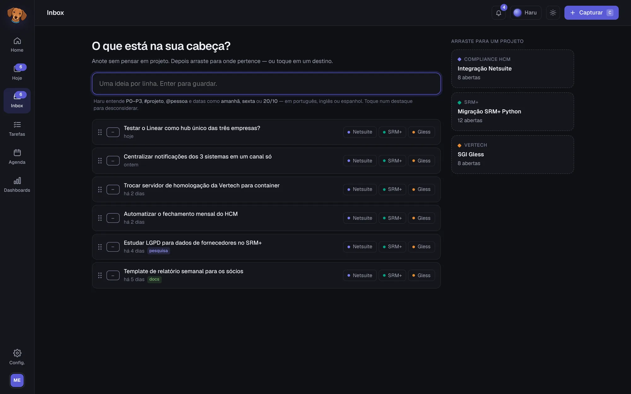Grab the drag handle of 'Automatizar o fechamento' item
The width and height of the screenshot is (631, 394).
pyautogui.click(x=100, y=218)
